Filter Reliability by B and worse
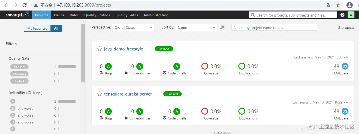 [x=22, y=108]
